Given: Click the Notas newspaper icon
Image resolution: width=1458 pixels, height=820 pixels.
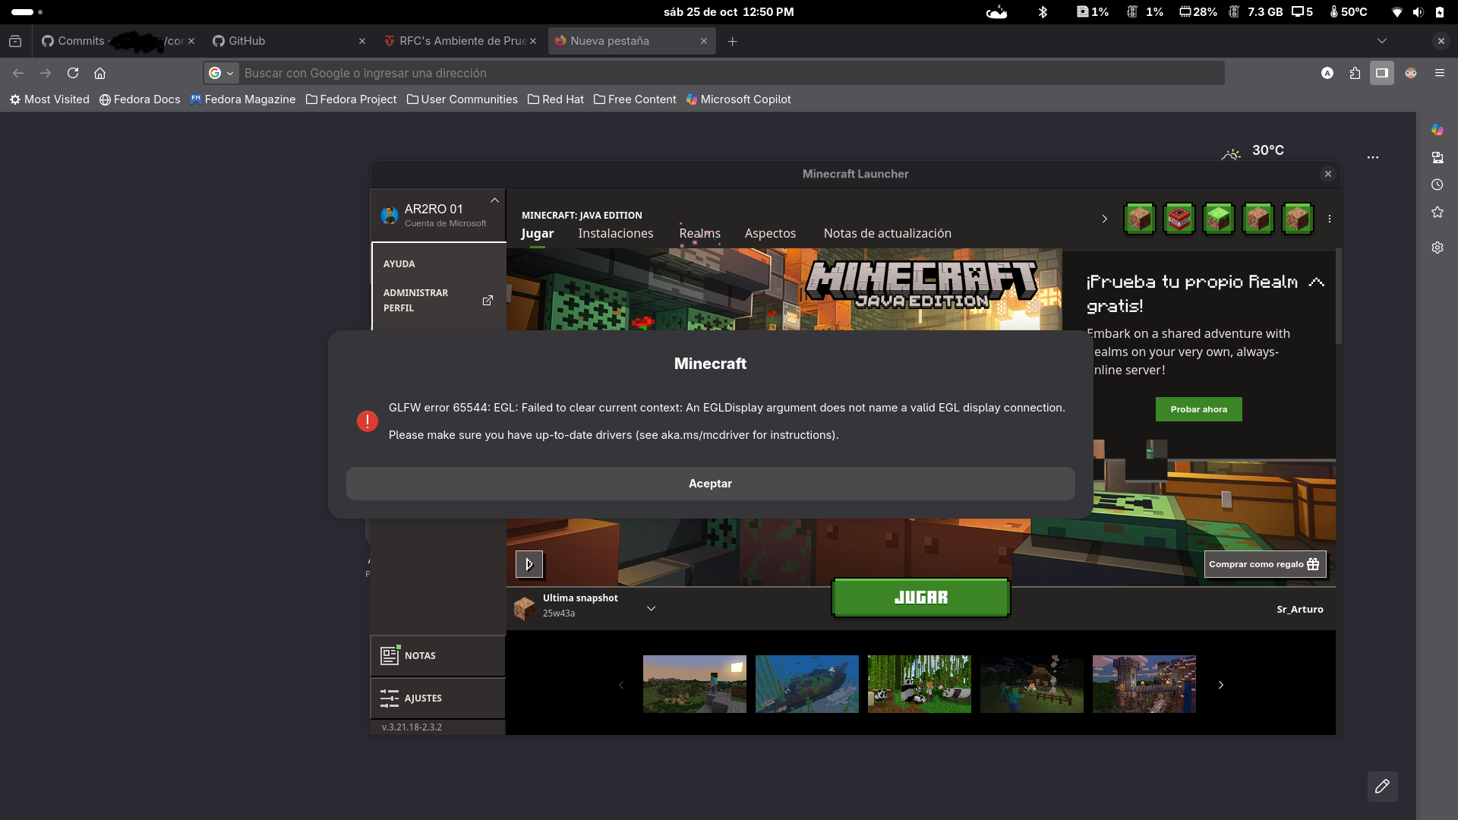Looking at the screenshot, I should click(390, 656).
